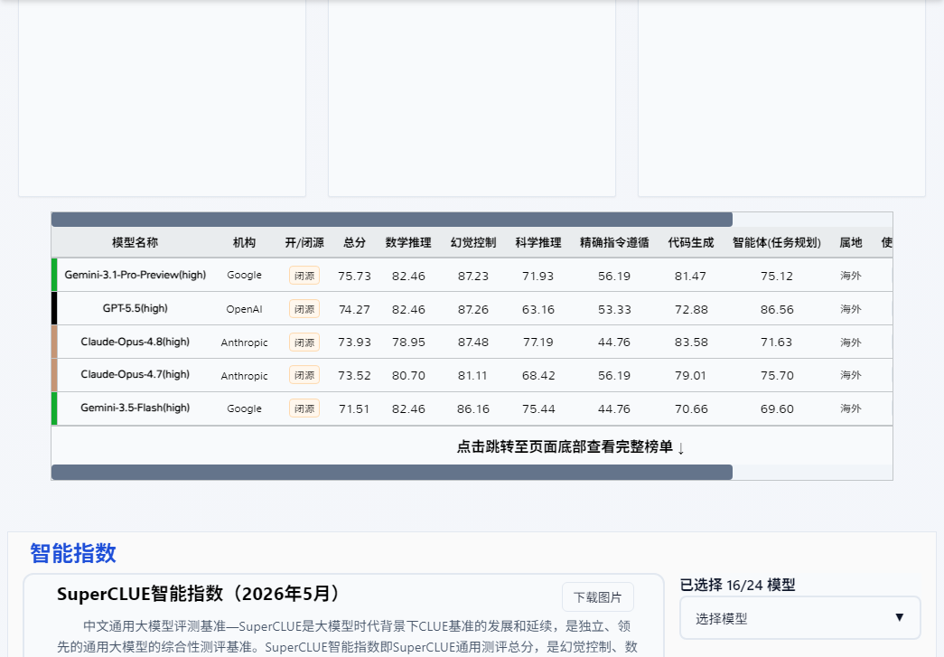Click 69.60 agent score cell
The image size is (944, 657).
[777, 408]
